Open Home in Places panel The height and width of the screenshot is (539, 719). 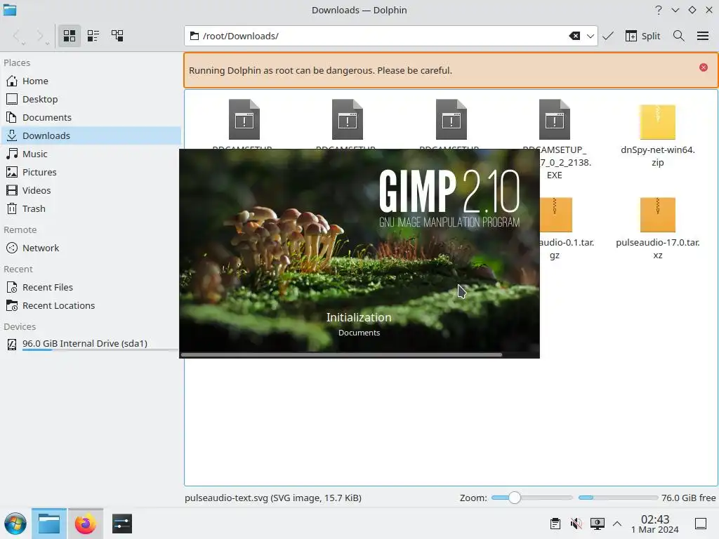[x=91, y=81]
